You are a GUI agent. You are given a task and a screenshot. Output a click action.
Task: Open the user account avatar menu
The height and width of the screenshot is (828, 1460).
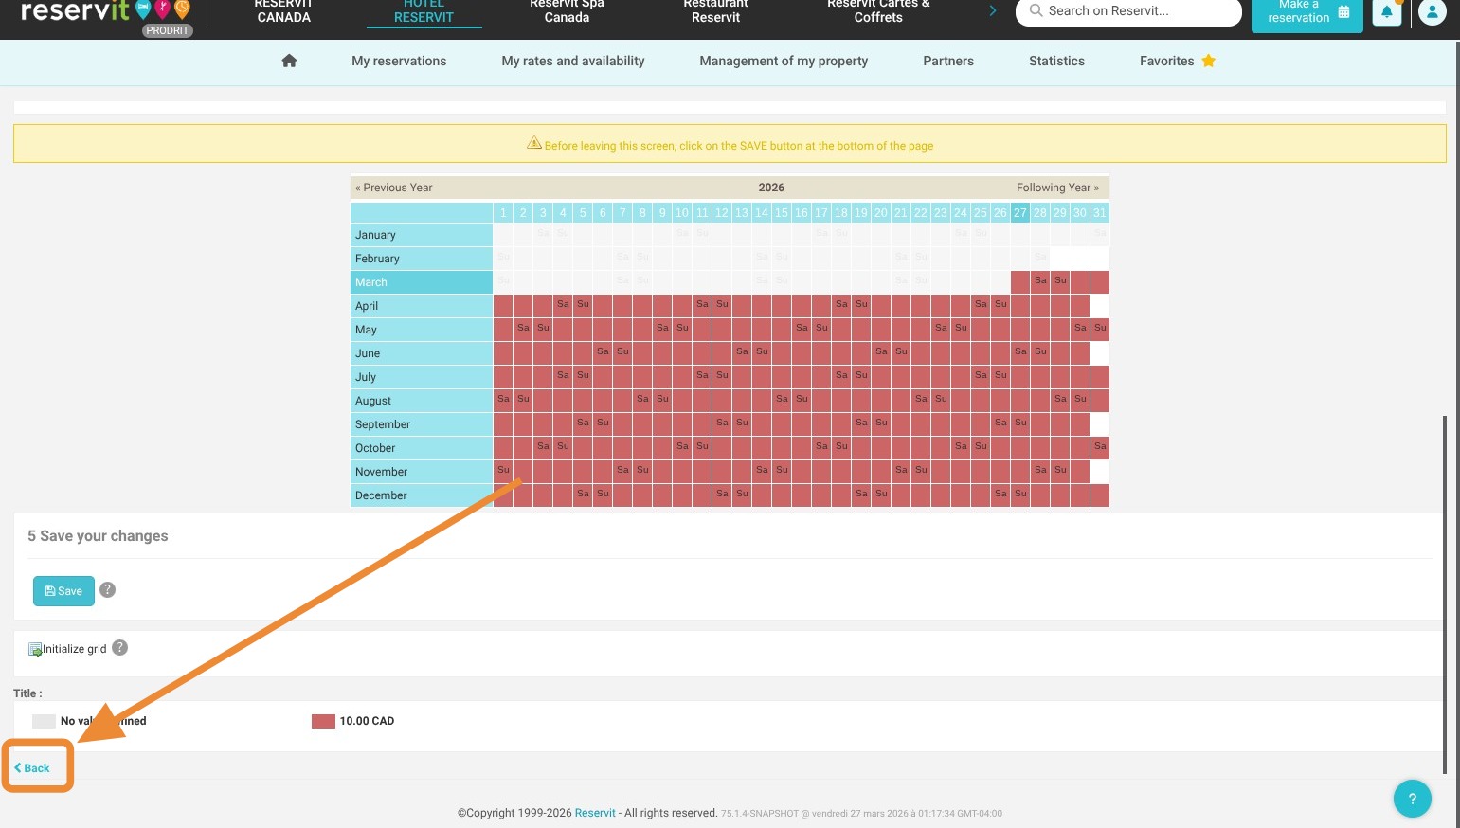(x=1432, y=12)
